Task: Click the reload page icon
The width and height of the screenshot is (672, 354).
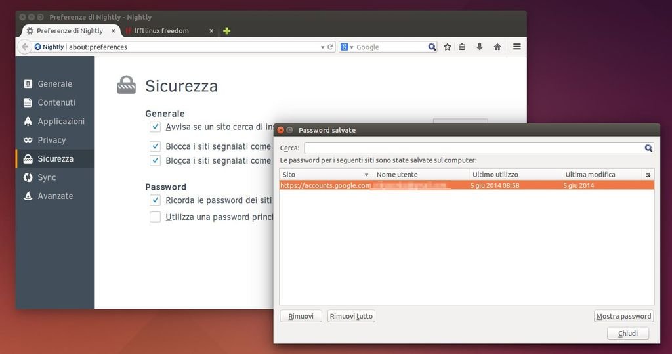Action: click(x=330, y=47)
